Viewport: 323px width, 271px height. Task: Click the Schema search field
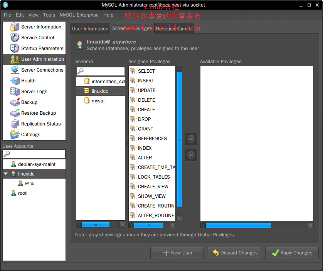[x=101, y=71]
